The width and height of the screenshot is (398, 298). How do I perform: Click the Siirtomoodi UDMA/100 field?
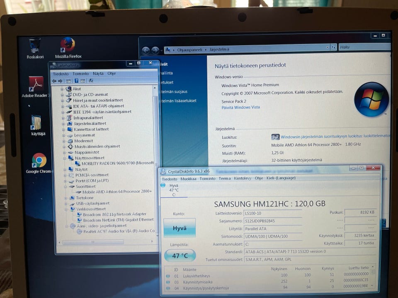pyautogui.click(x=273, y=236)
